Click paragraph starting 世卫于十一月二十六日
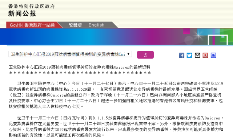 tap(116, 127)
